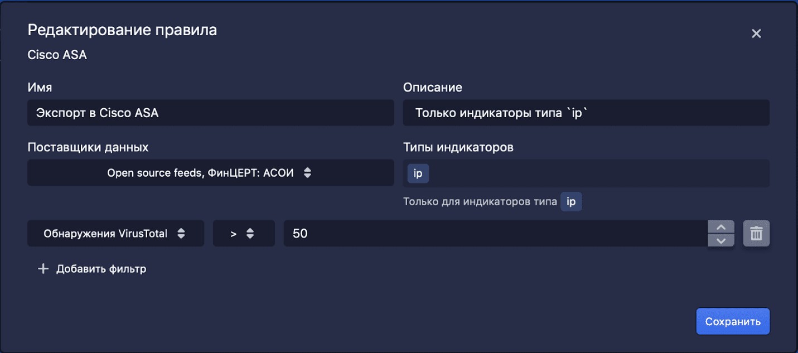798x353 pixels.
Task: Focus the Описание text field
Action: pos(586,113)
